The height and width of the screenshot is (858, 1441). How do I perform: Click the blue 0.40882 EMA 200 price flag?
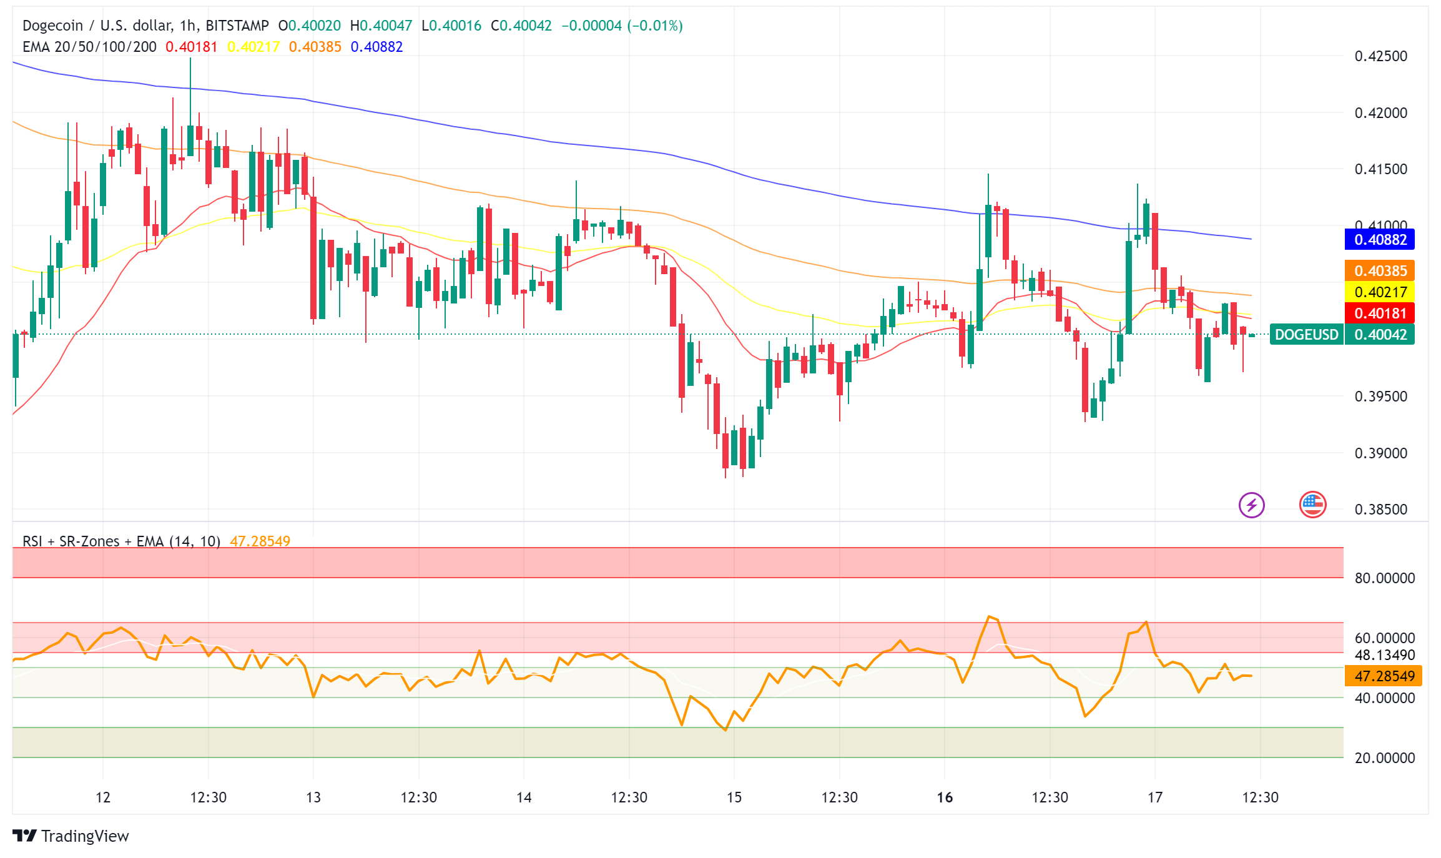pos(1380,239)
